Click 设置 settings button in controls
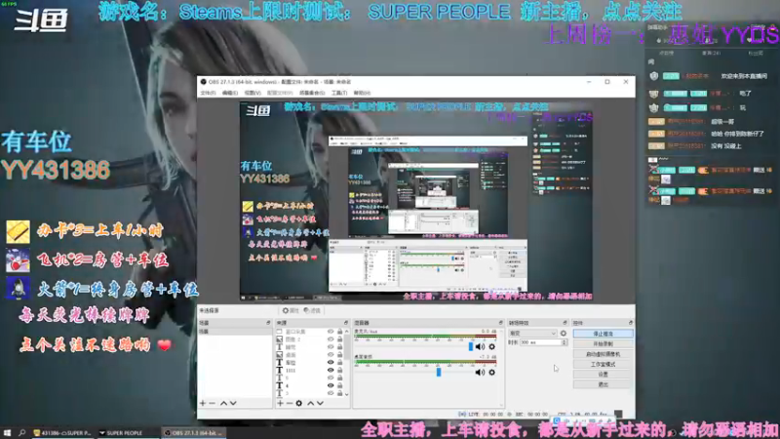The image size is (780, 439). click(x=603, y=375)
